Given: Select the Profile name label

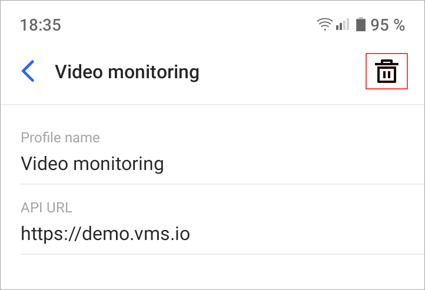Looking at the screenshot, I should [60, 138].
